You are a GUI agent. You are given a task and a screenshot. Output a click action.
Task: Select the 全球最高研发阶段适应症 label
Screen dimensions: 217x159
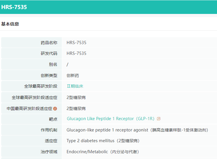pyautogui.click(x=35, y=97)
